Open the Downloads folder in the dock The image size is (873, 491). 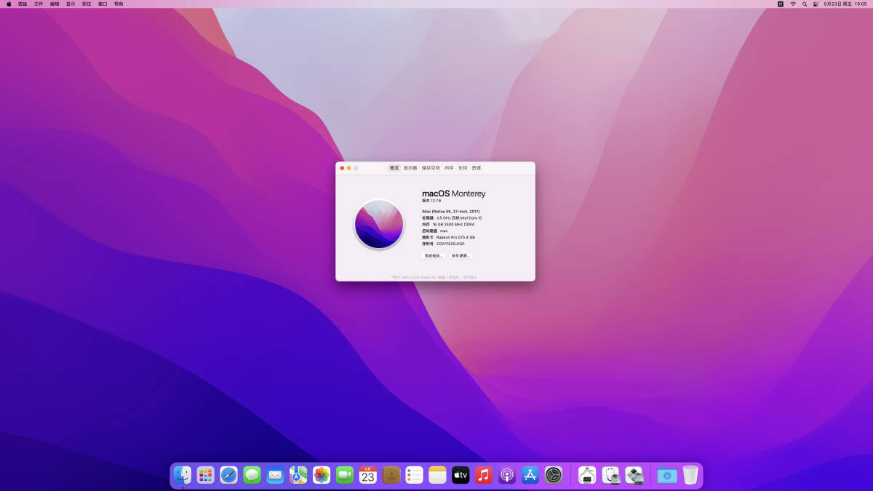667,475
